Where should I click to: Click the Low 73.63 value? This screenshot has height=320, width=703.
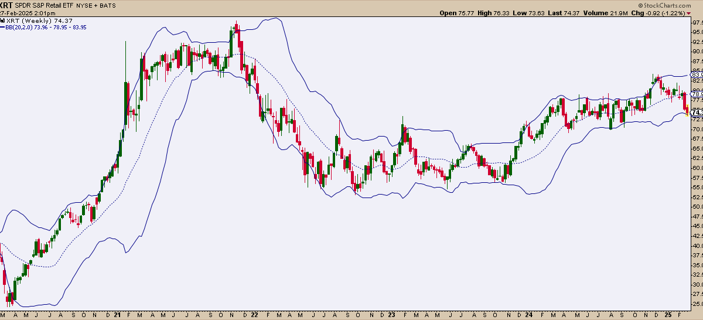(529, 12)
